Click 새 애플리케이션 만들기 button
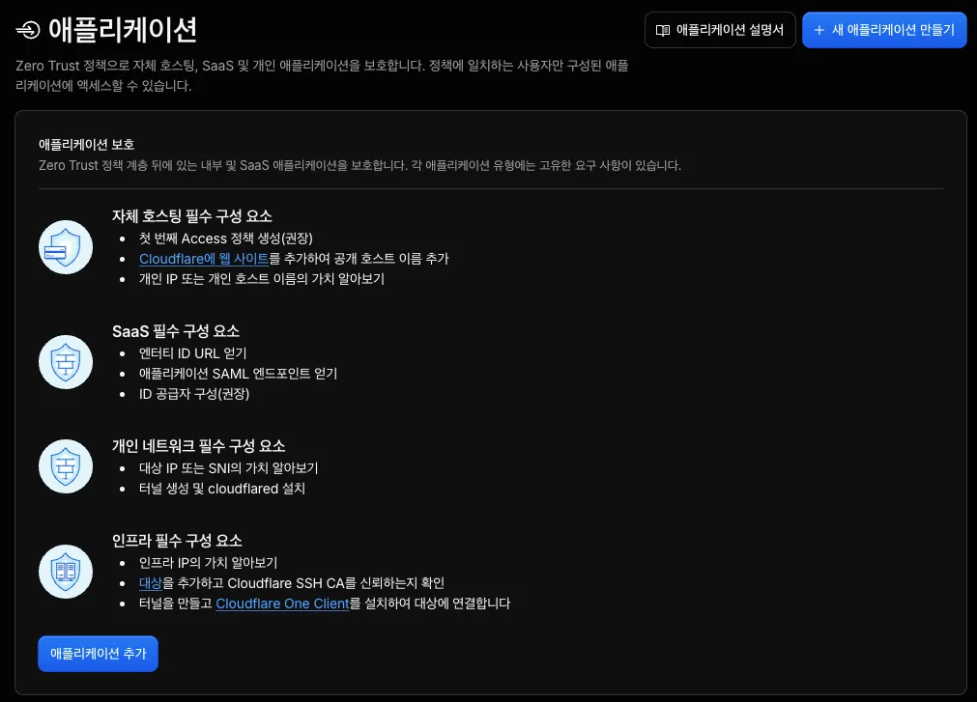Viewport: 977px width, 702px height. (x=884, y=30)
